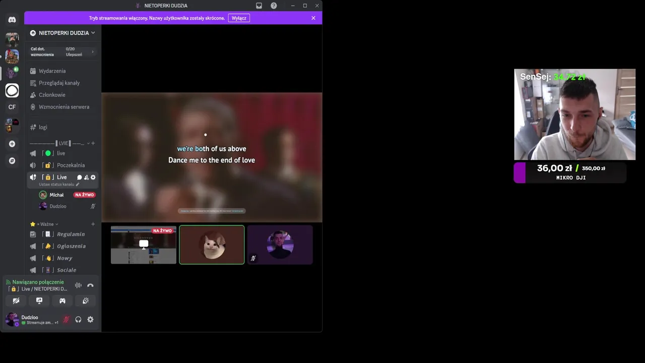Open the CF server
Viewport: 645px width, 363px height.
tap(12, 107)
